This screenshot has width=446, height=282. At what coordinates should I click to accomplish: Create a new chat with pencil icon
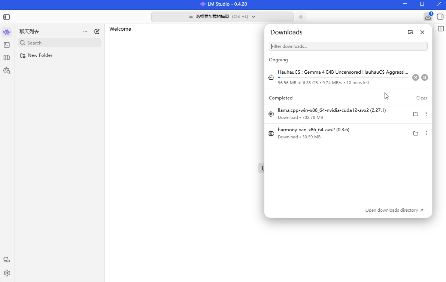pyautogui.click(x=97, y=31)
